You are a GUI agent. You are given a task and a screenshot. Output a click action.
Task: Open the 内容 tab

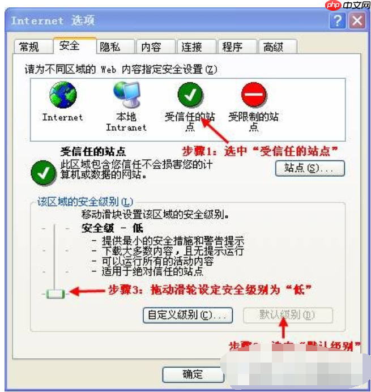point(156,47)
